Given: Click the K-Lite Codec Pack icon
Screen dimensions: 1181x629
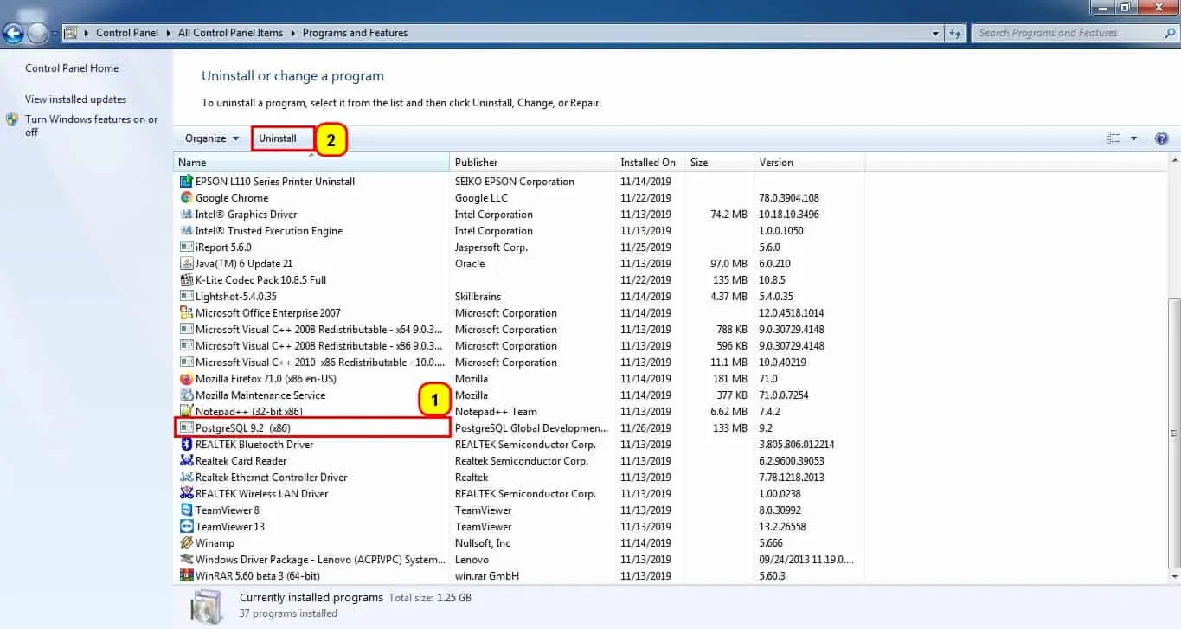Looking at the screenshot, I should click(186, 280).
